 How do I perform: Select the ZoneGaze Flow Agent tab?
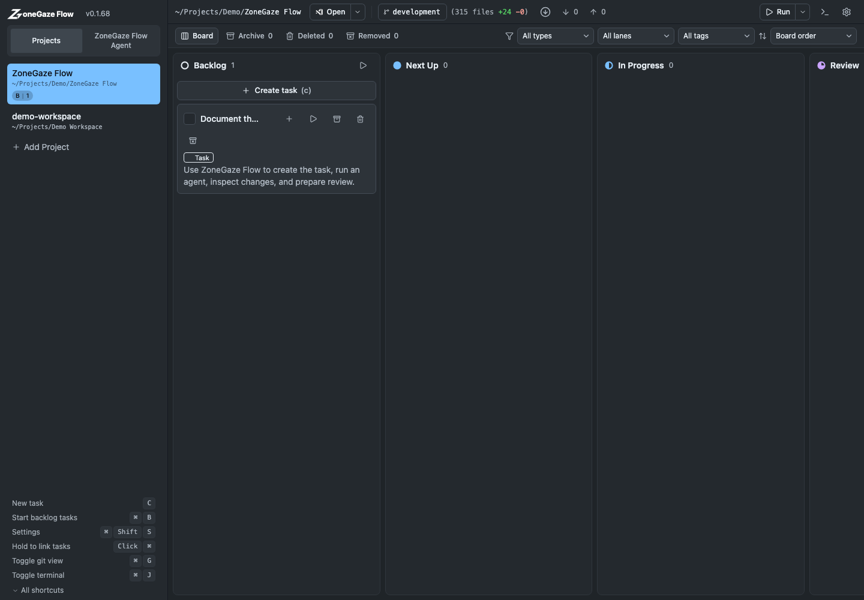tap(121, 41)
